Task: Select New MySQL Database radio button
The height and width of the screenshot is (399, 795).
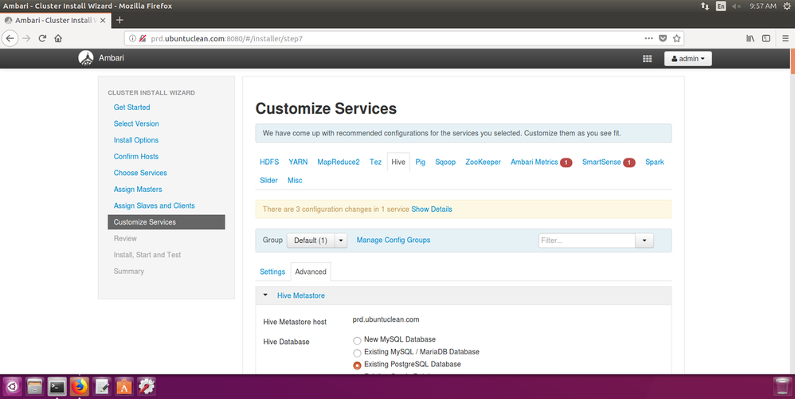Action: 357,341
